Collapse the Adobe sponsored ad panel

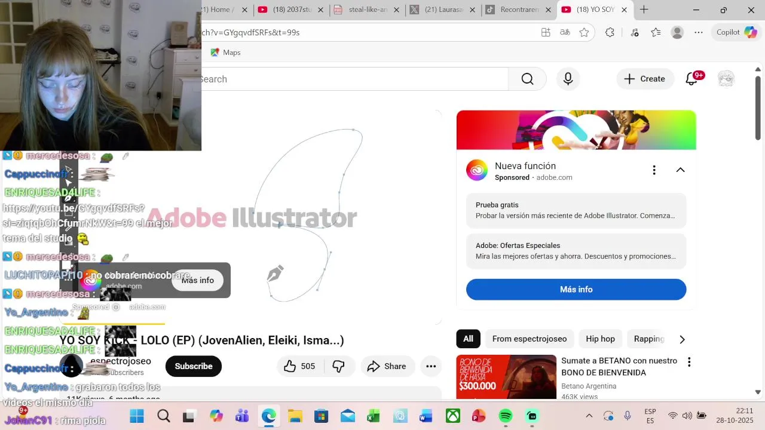pos(680,170)
